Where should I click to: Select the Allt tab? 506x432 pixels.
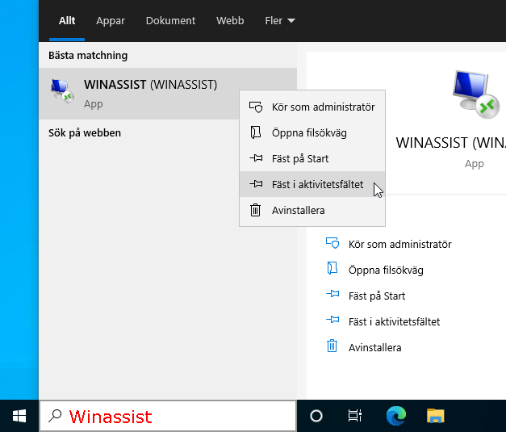pos(67,20)
